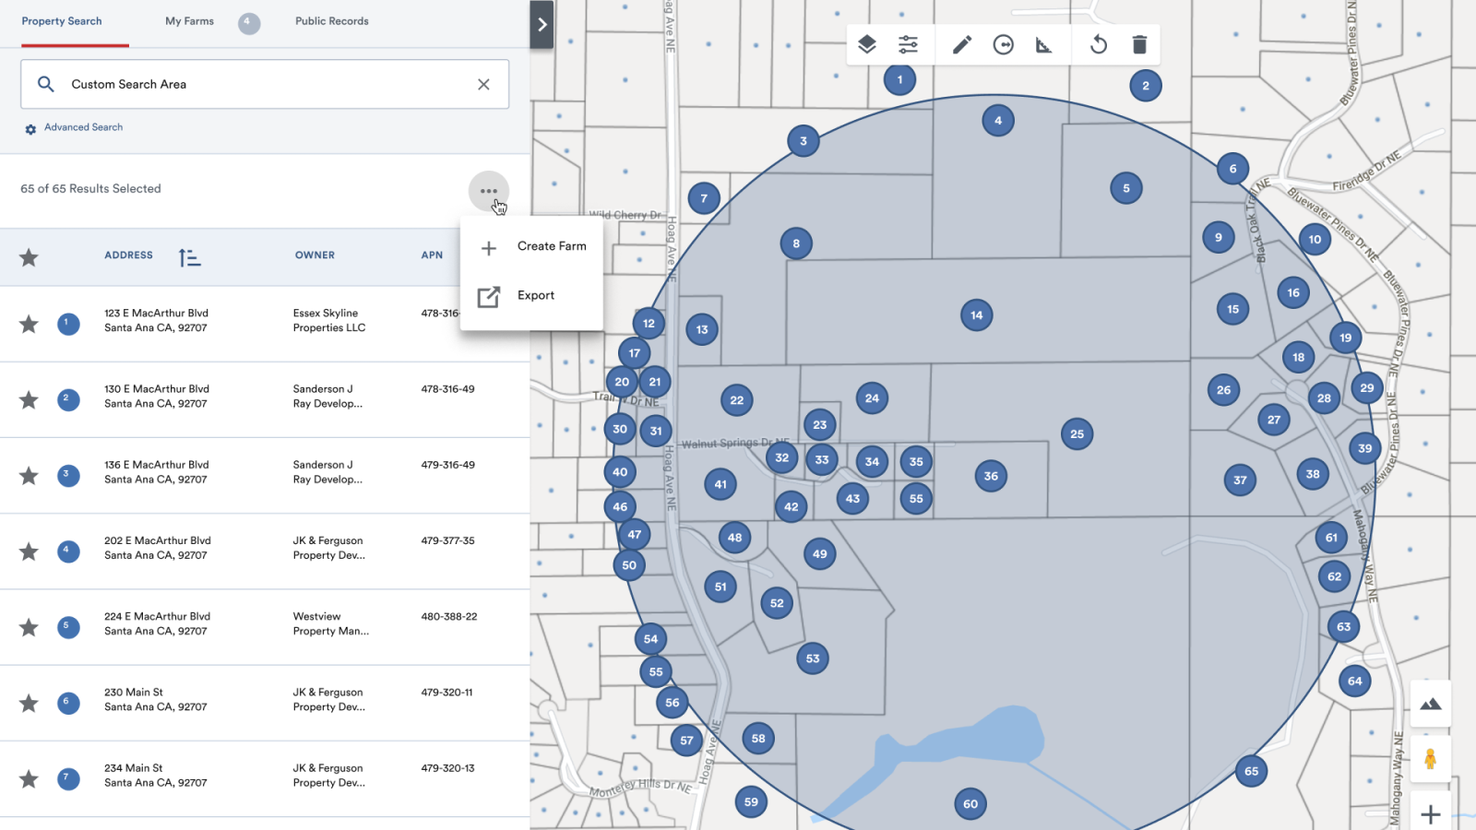Image resolution: width=1476 pixels, height=830 pixels.
Task: Toggle the header star to select favorites
Action: click(29, 255)
